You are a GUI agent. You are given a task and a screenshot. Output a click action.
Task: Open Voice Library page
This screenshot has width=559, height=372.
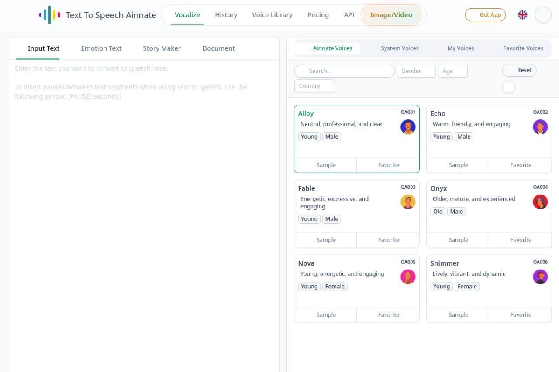(273, 15)
